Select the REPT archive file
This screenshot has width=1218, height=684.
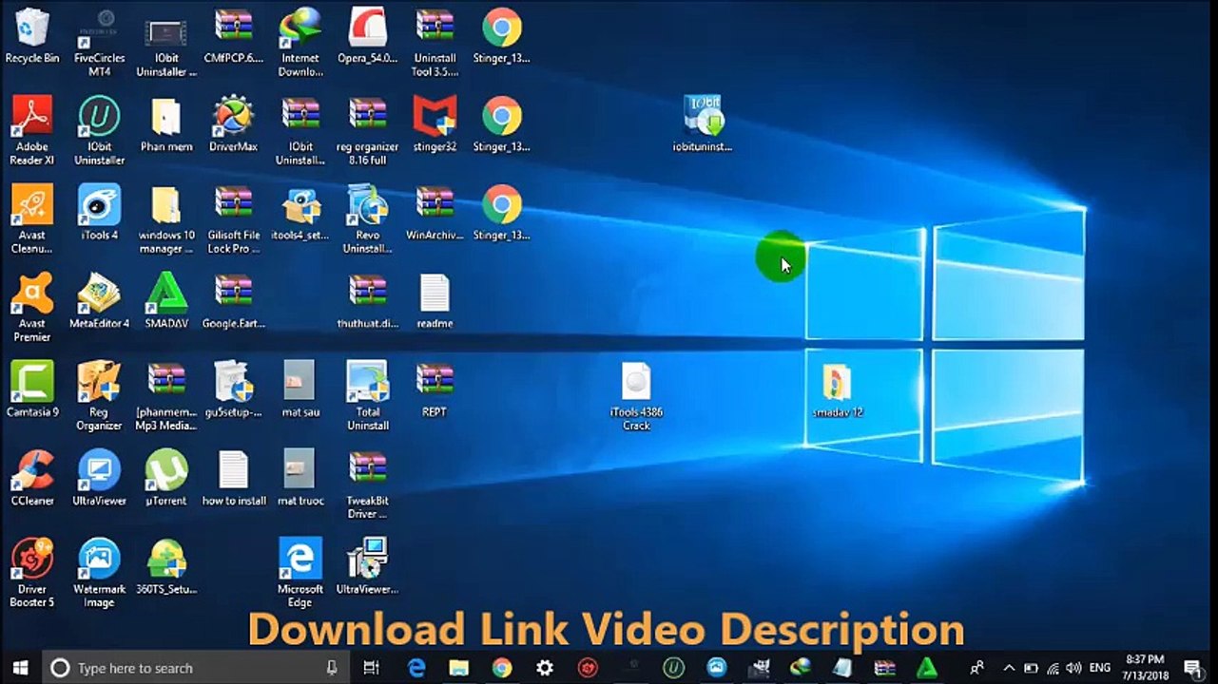click(435, 389)
